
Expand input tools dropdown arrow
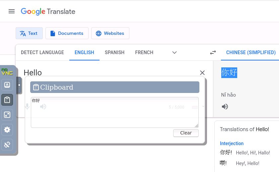coord(203,107)
